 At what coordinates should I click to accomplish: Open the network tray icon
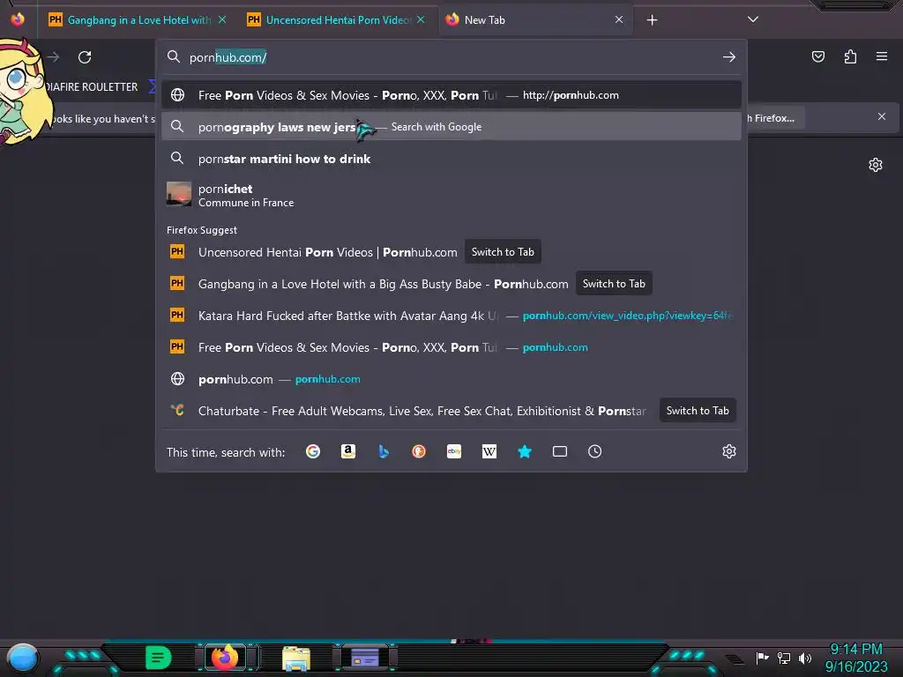tap(784, 658)
